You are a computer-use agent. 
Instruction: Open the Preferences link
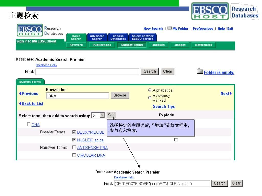tap(203, 29)
